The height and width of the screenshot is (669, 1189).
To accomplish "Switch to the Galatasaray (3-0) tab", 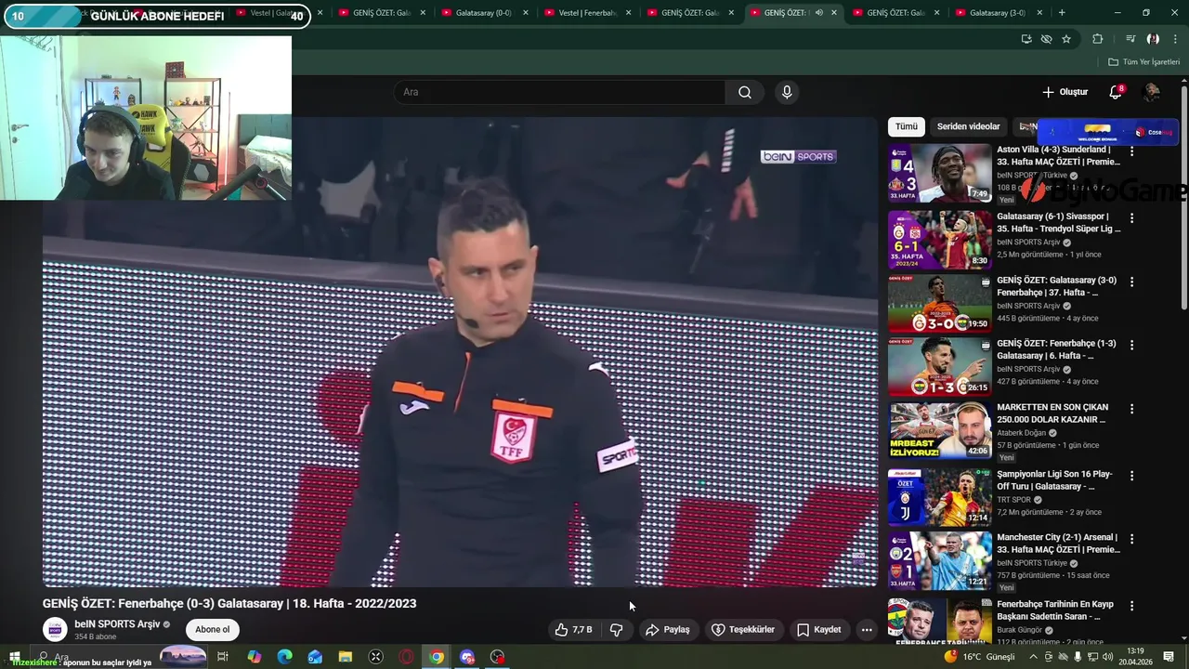I will [x=997, y=13].
